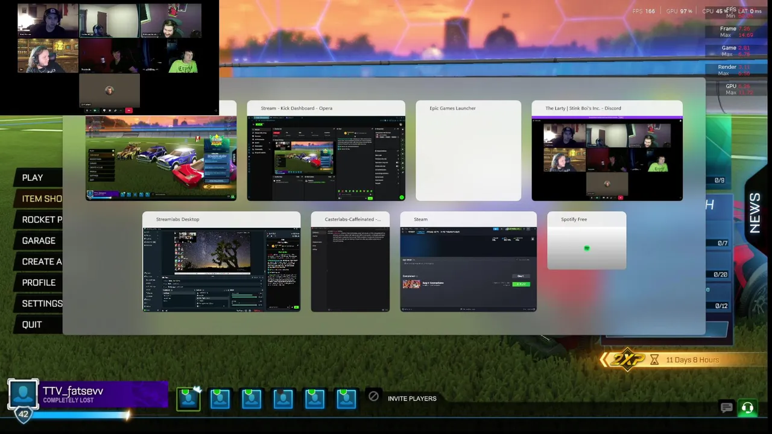Switch to Stream - Kick Dashboard - Opera window

coord(326,151)
